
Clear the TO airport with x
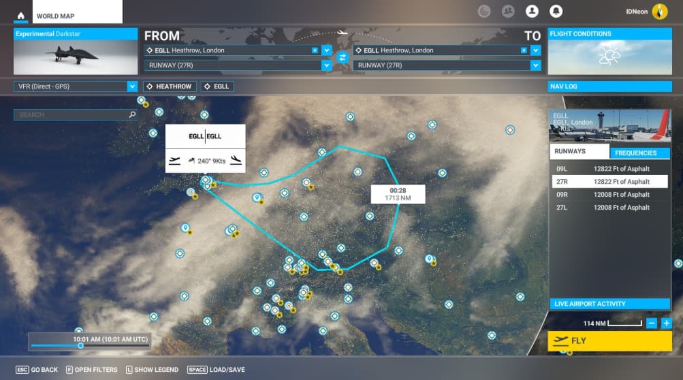point(524,50)
